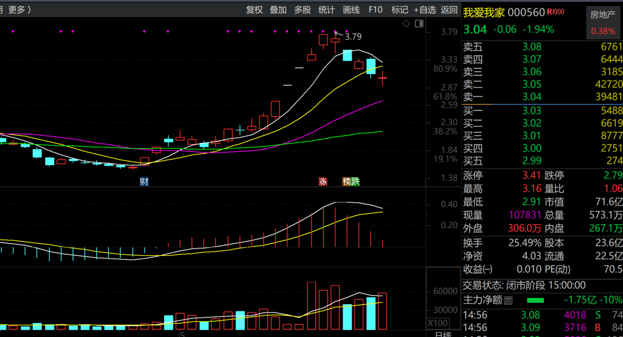This screenshot has height=337, width=623.
Task: Click the change percent -1.94%
Action: coord(538,29)
